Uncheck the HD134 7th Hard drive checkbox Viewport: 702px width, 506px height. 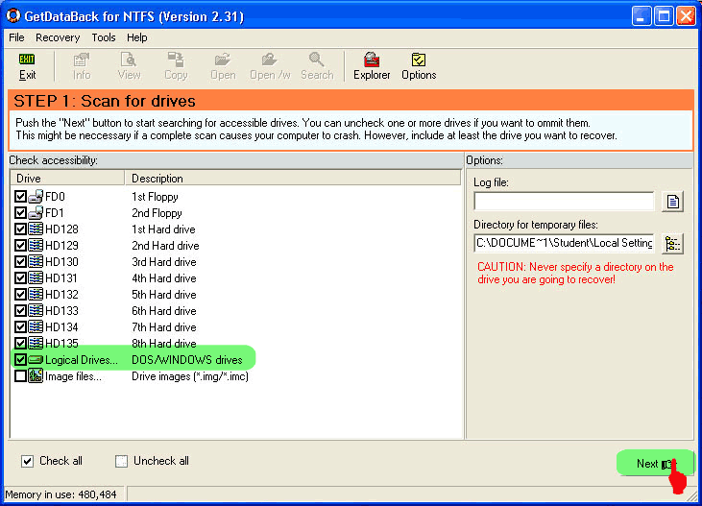coord(20,326)
